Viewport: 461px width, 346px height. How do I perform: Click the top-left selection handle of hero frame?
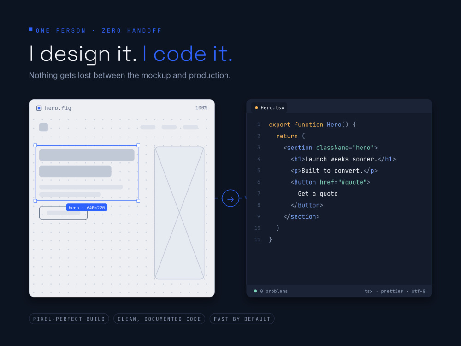click(35, 145)
